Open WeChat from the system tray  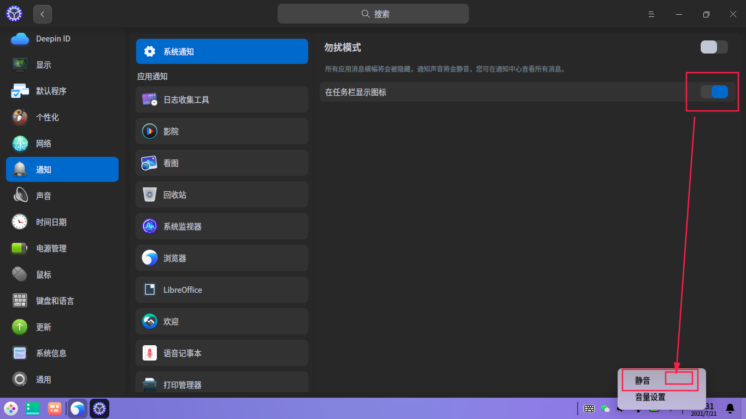(605, 409)
